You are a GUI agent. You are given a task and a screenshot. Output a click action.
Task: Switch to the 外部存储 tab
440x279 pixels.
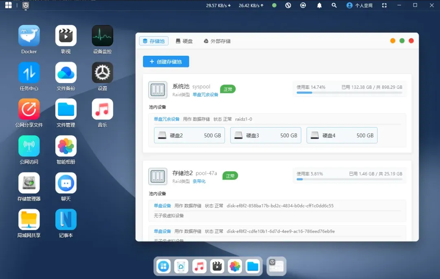click(x=217, y=41)
